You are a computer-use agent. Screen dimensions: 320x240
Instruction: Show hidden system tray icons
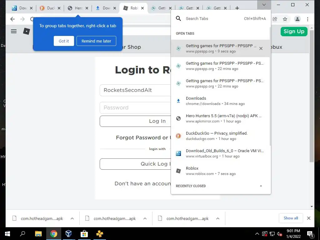coord(257,234)
